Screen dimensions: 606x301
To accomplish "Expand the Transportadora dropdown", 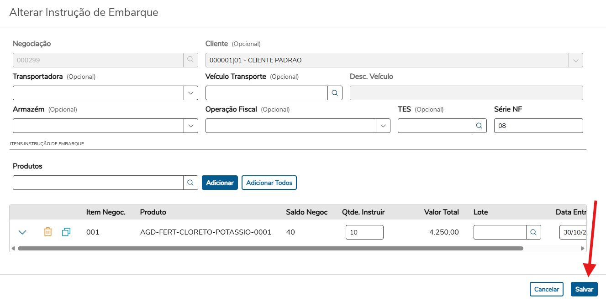I will point(190,93).
